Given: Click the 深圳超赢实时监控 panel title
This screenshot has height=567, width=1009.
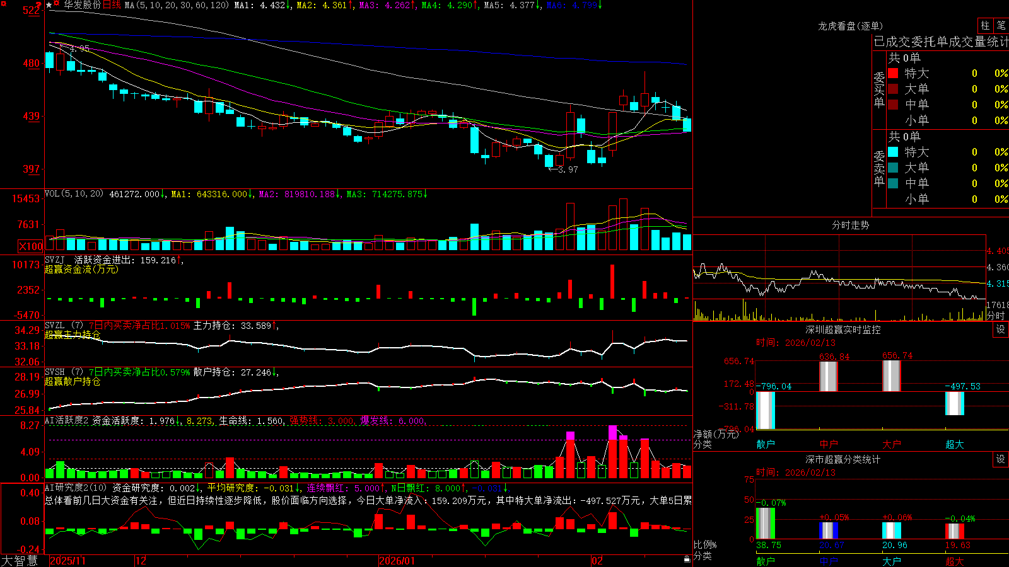Looking at the screenshot, I should coord(843,329).
